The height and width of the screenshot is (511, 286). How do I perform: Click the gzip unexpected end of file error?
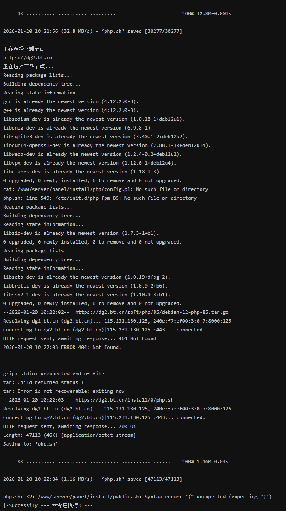[53, 374]
